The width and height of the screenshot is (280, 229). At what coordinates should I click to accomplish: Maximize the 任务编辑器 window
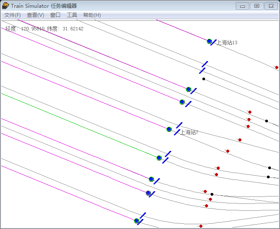(x=257, y=6)
